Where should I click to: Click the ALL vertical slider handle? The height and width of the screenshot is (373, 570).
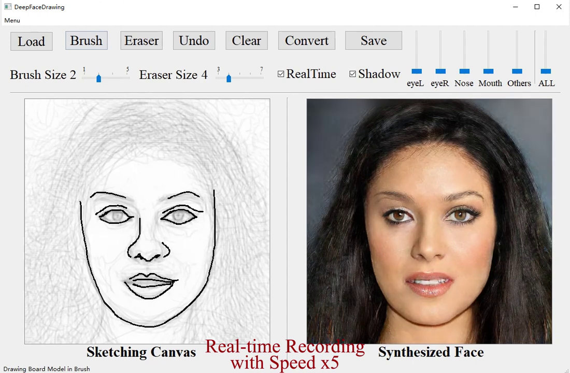546,71
